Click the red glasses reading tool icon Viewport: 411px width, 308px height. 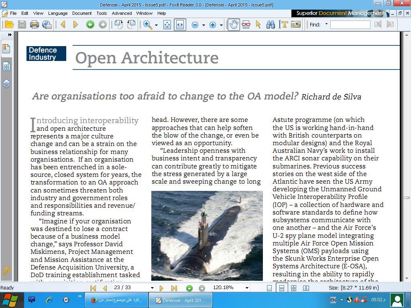point(246,24)
